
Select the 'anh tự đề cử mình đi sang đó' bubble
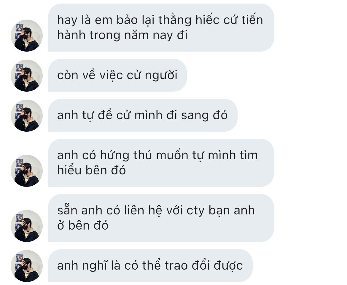tap(143, 115)
